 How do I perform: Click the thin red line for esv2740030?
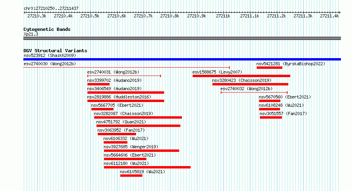(x=127, y=68)
